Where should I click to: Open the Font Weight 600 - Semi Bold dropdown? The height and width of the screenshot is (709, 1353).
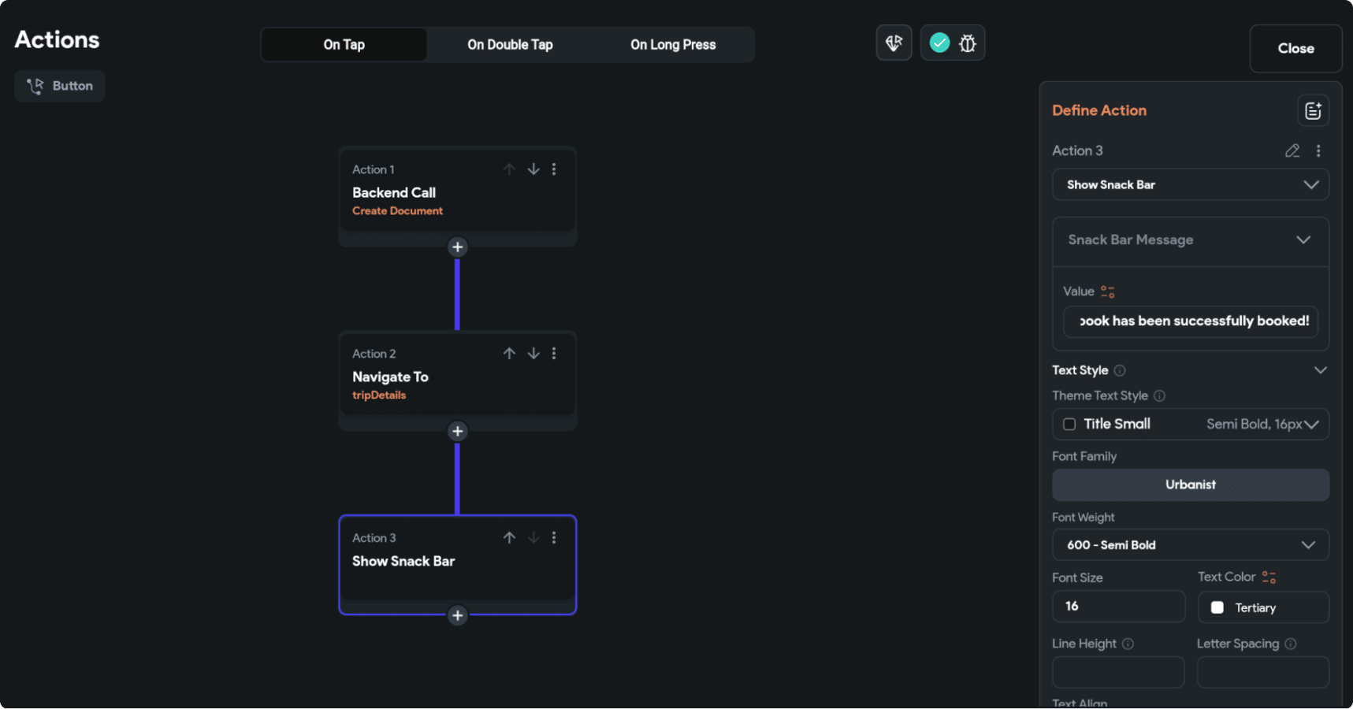coord(1190,544)
